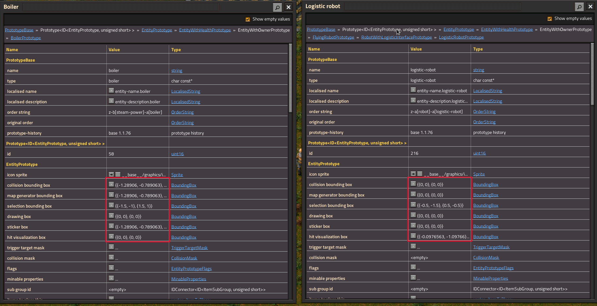Open logistic robot icon sprite arrow button

(x=413, y=174)
